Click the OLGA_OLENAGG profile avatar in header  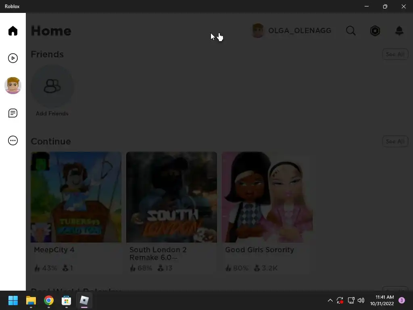(258, 31)
